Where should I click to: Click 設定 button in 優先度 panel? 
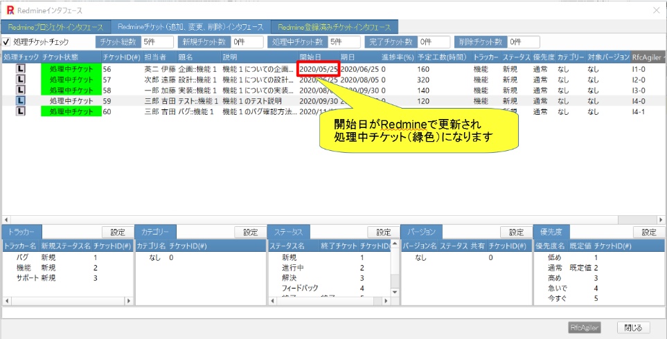click(649, 232)
